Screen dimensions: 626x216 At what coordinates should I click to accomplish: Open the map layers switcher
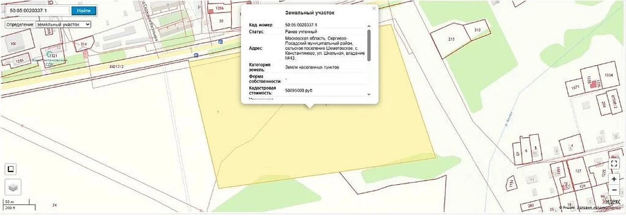[13, 187]
